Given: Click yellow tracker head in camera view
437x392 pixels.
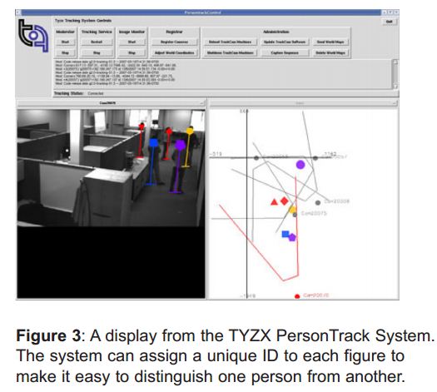Looking at the screenshot, I should [190, 131].
